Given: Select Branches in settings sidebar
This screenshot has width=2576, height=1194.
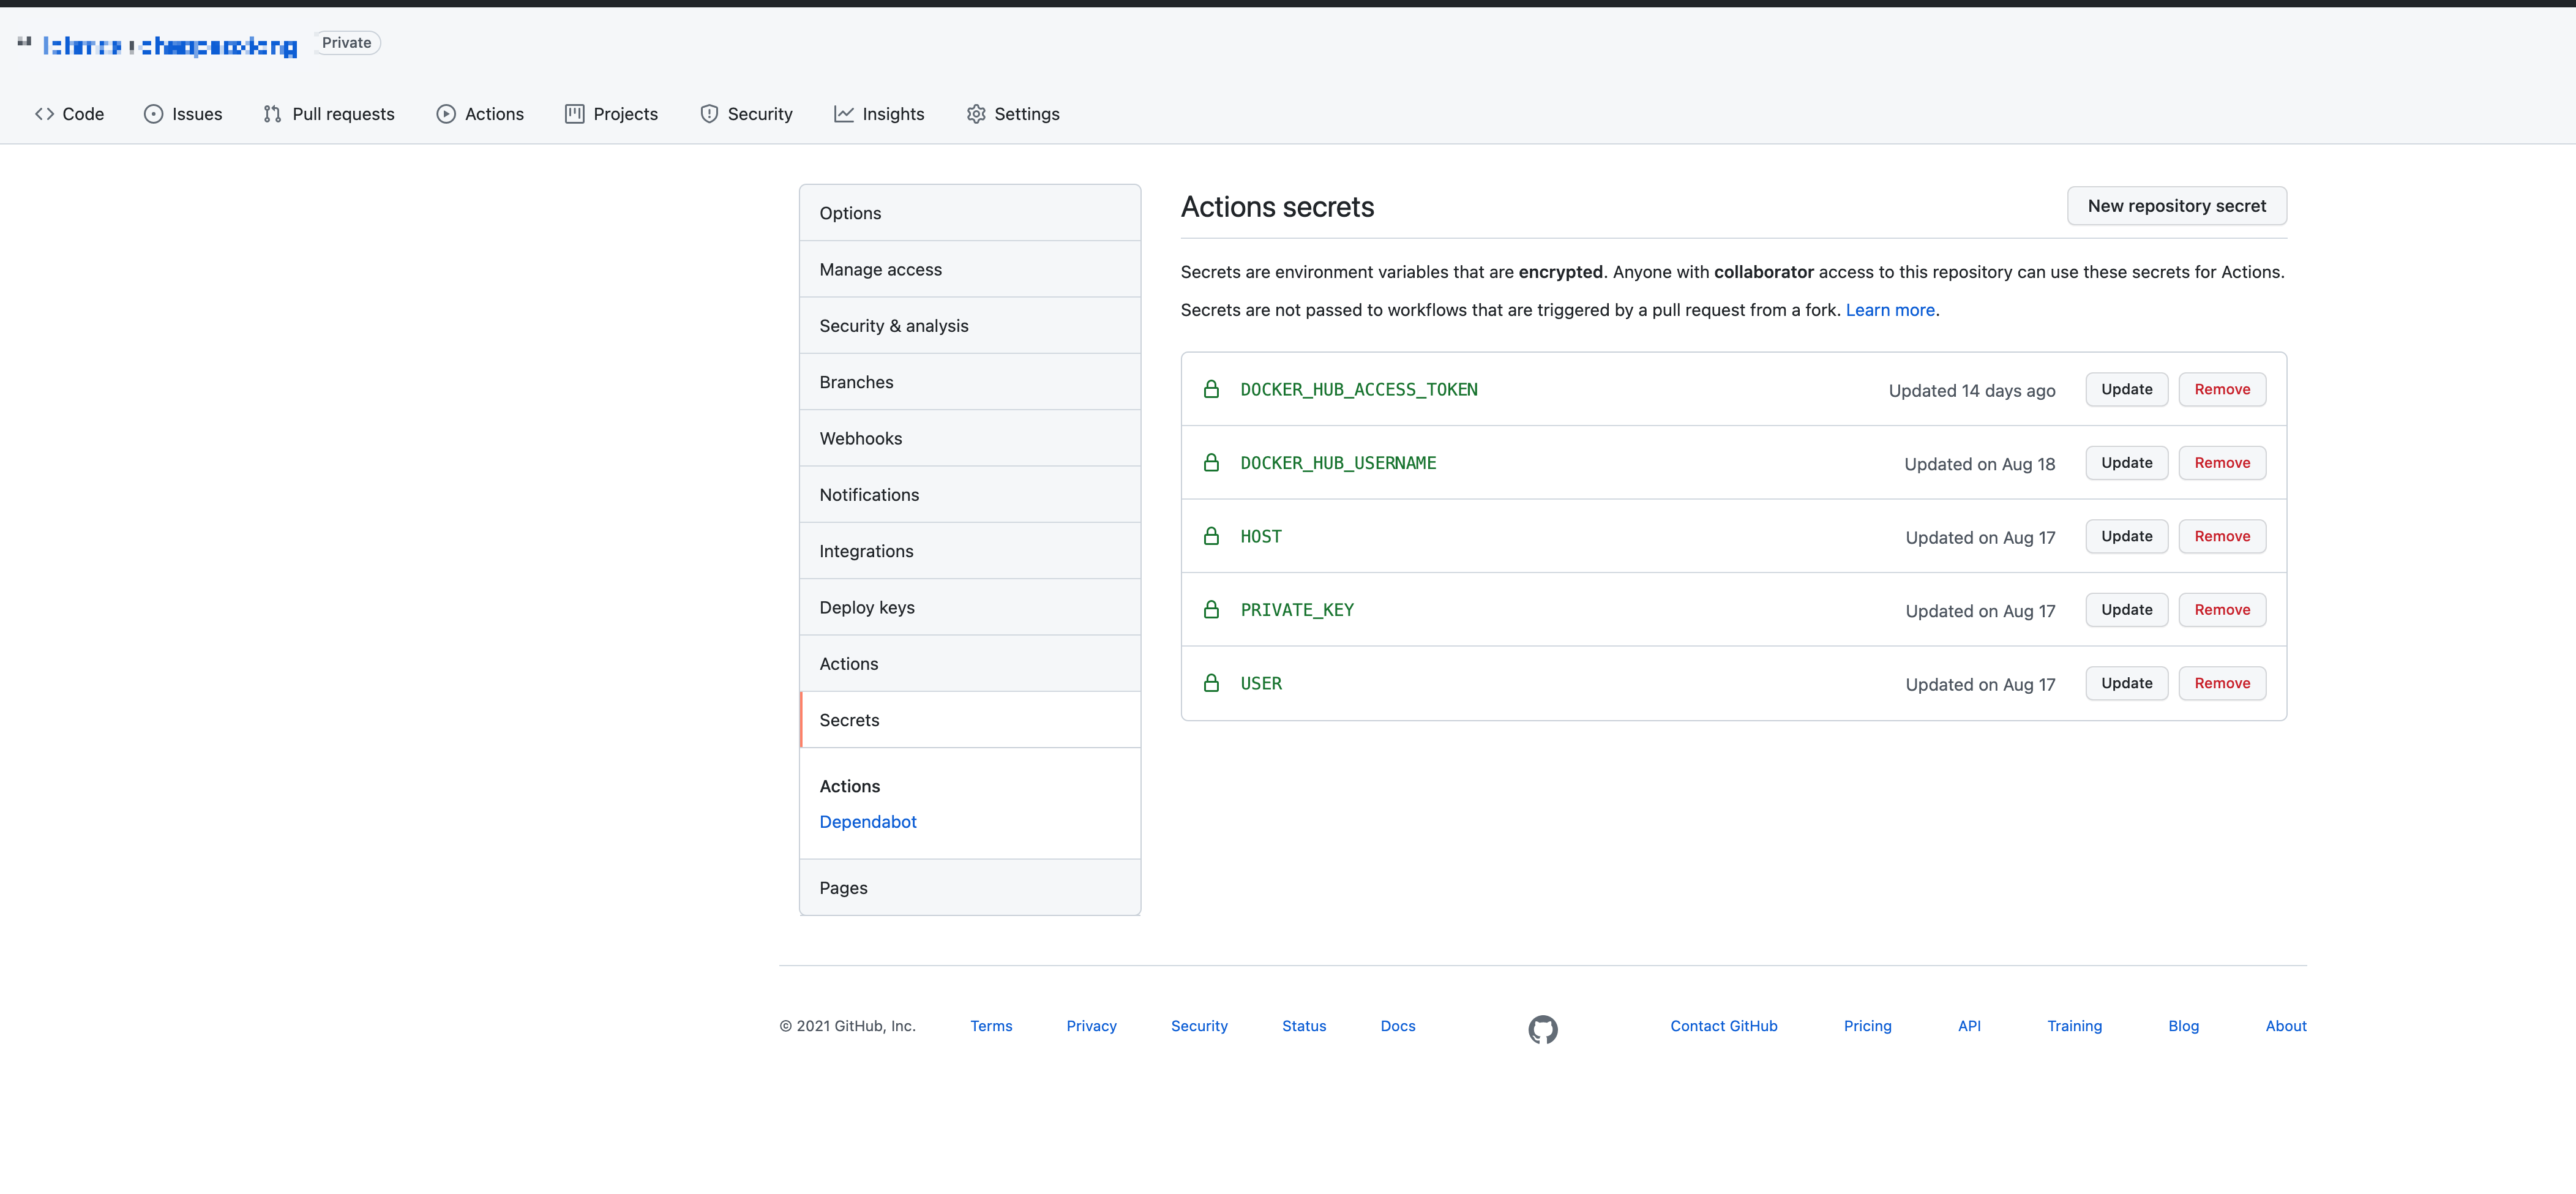Looking at the screenshot, I should pos(856,382).
